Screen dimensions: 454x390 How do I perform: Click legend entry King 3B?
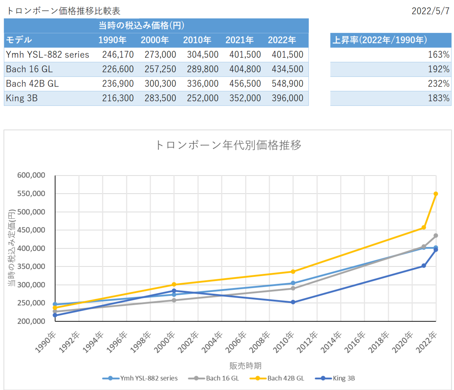click(335, 378)
